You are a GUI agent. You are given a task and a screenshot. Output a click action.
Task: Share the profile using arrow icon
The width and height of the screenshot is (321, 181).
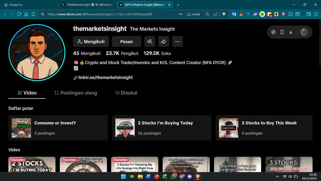[x=164, y=42]
